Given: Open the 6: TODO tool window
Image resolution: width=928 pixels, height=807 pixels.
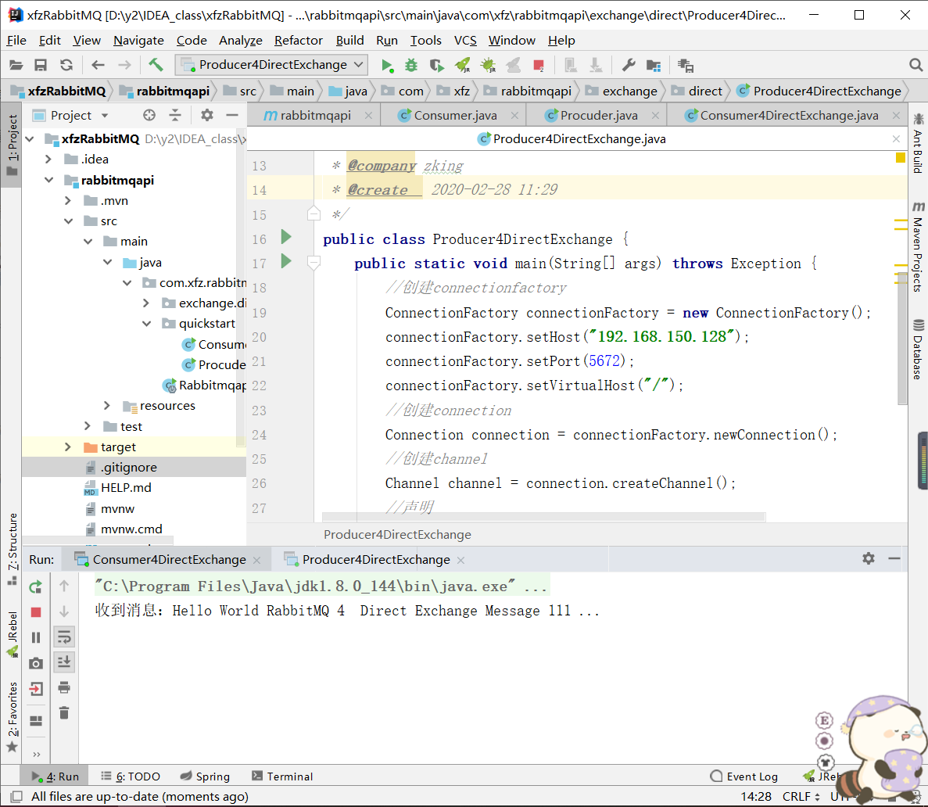Looking at the screenshot, I should coord(131,777).
